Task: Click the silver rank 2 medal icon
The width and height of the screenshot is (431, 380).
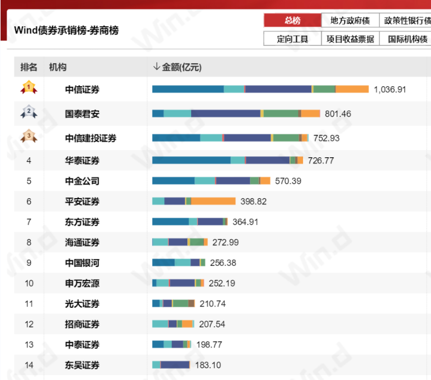Action: click(29, 112)
